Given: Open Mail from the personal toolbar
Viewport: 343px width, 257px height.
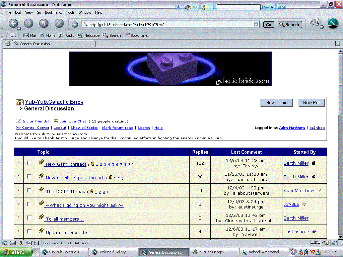Looking at the screenshot, I should (30, 35).
